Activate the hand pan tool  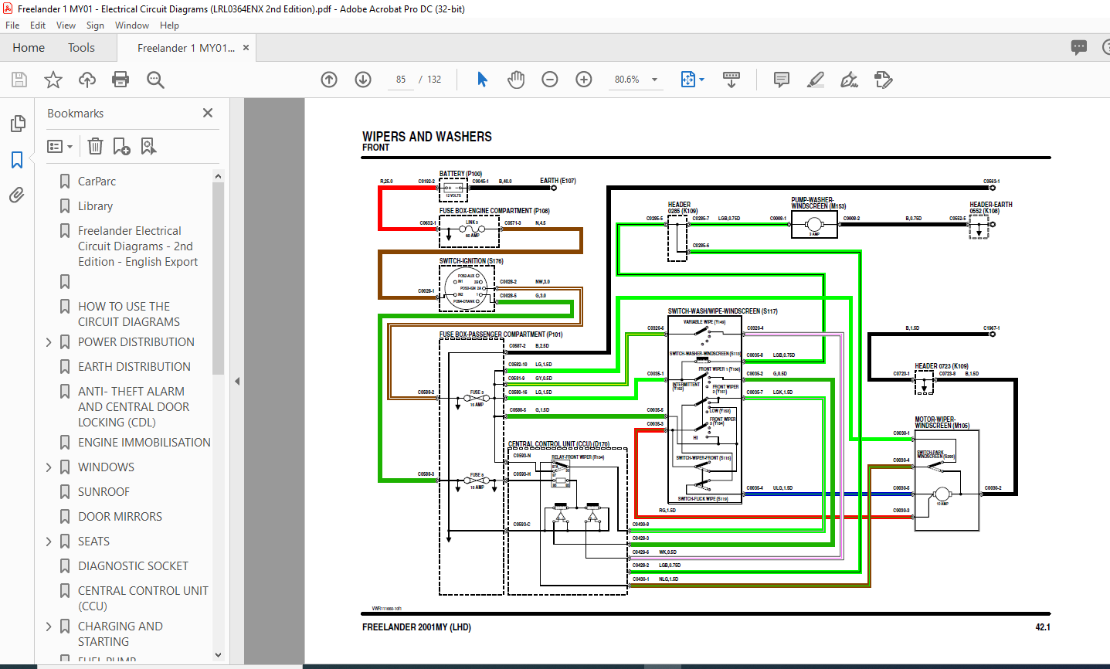point(516,80)
